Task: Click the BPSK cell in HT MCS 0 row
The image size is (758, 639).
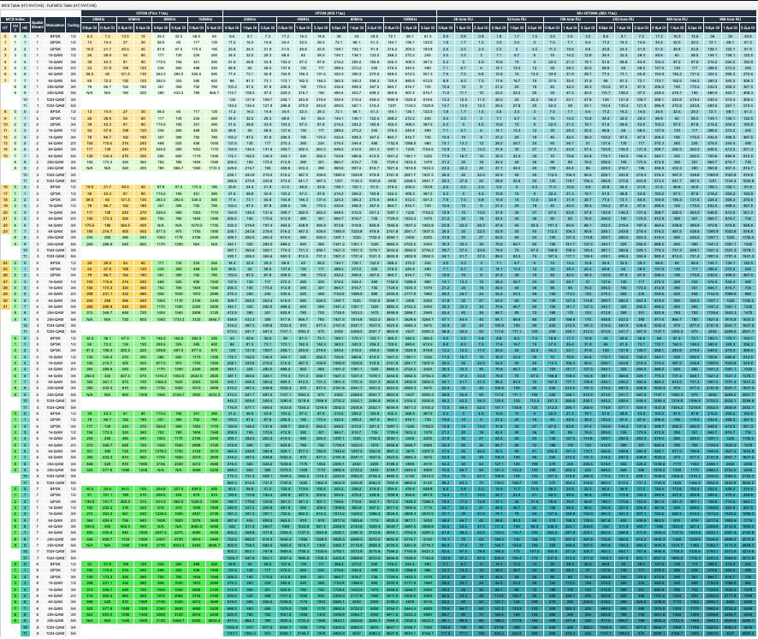Action: coord(55,36)
